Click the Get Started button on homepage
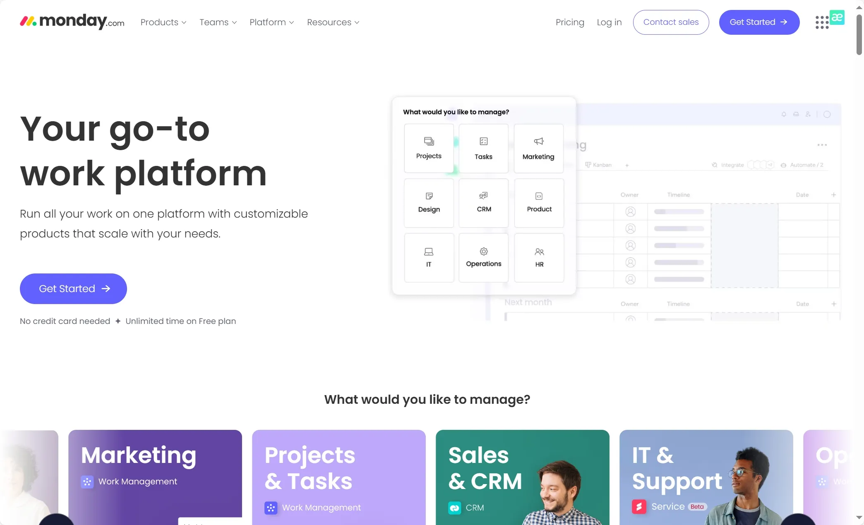Image resolution: width=864 pixels, height=525 pixels. point(73,288)
